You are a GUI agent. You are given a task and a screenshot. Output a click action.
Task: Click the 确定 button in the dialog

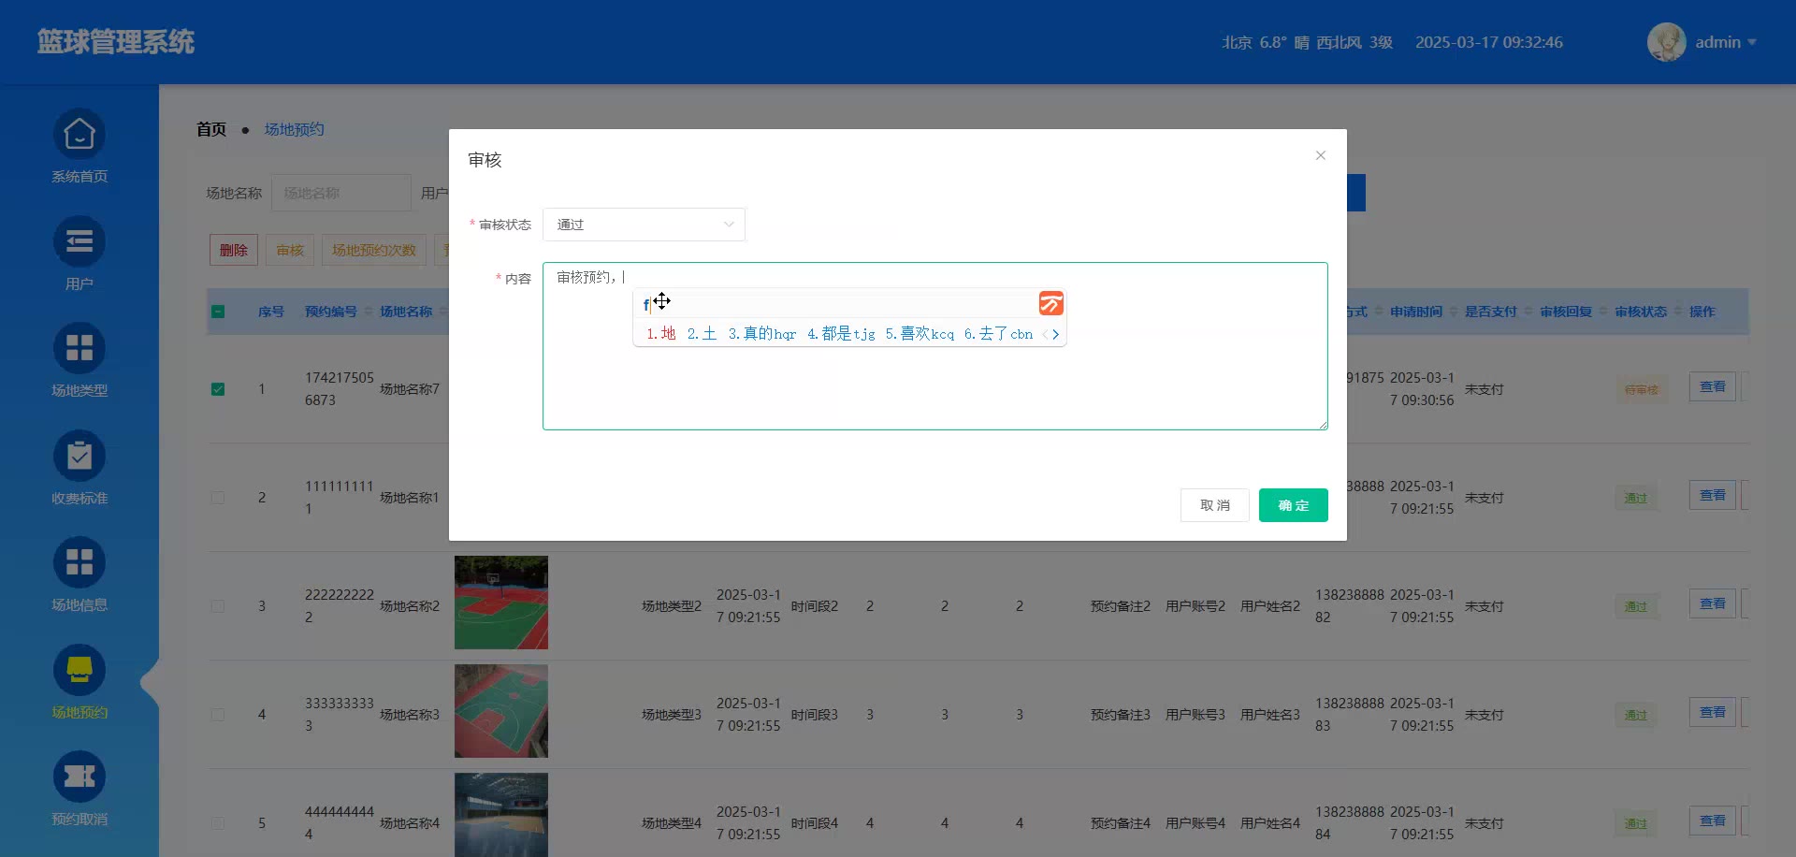tap(1294, 505)
